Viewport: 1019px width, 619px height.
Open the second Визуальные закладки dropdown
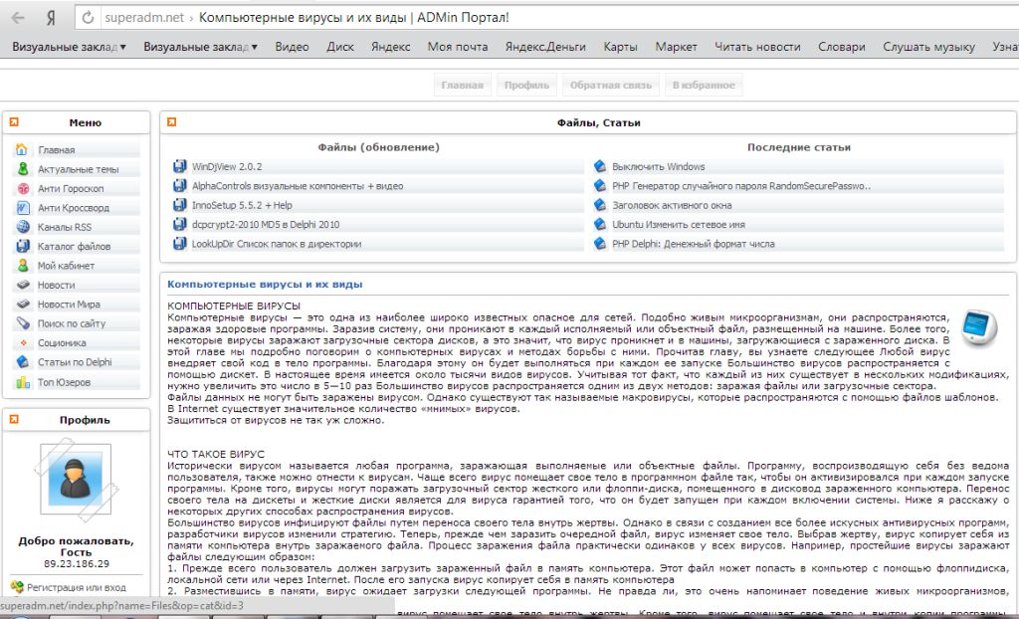click(x=200, y=47)
